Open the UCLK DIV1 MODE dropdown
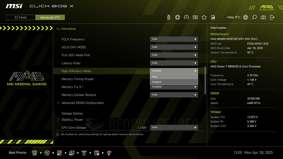 coord(174,47)
